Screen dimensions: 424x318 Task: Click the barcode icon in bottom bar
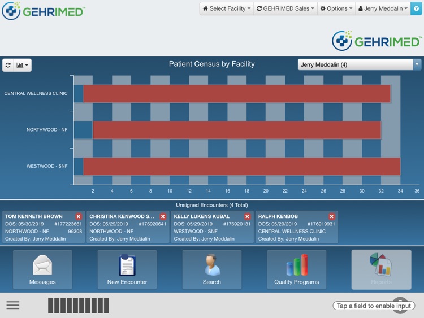(x=79, y=306)
